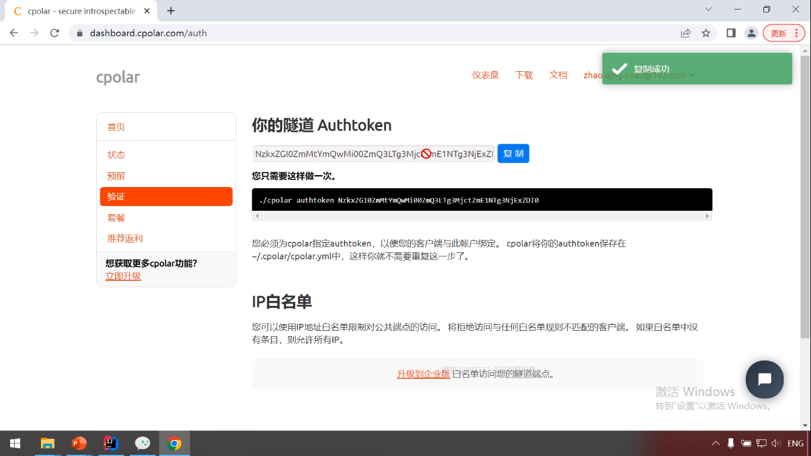This screenshot has width=811, height=456.
Task: Check the battery tray icon
Action: [746, 444]
